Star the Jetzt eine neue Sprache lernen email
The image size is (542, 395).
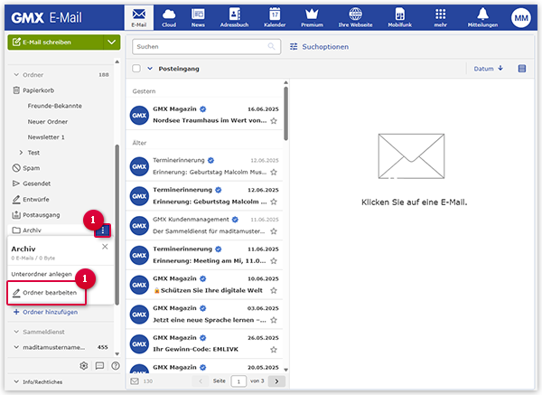tap(274, 320)
